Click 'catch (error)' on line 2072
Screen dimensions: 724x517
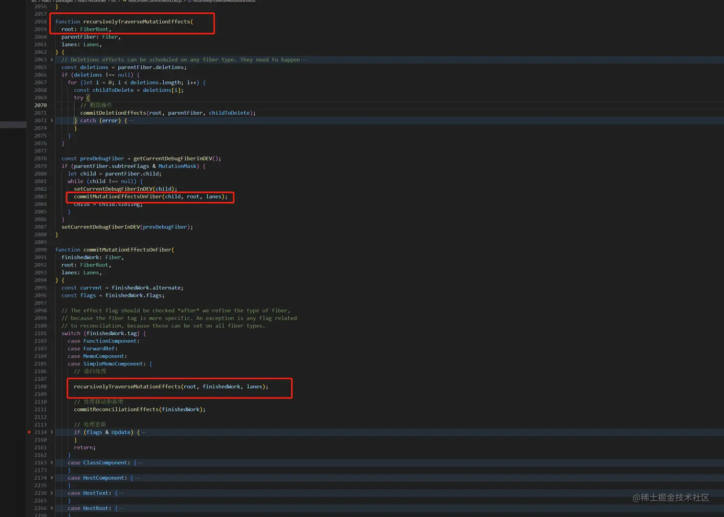tap(101, 121)
